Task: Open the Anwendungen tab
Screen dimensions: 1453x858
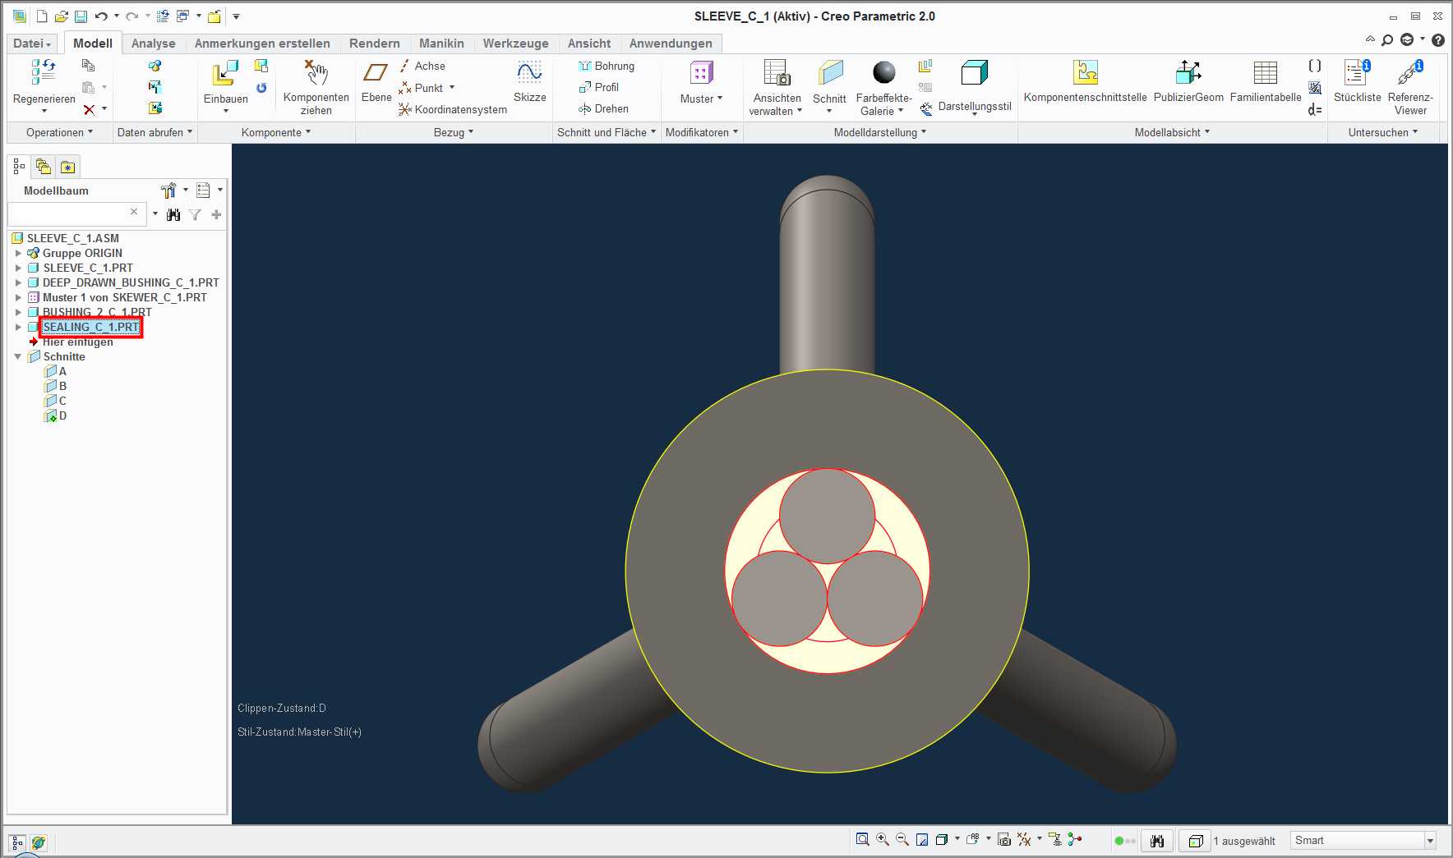Action: tap(671, 44)
